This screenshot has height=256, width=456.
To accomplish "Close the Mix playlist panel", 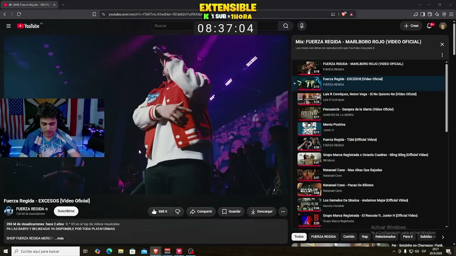I will 442,44.
